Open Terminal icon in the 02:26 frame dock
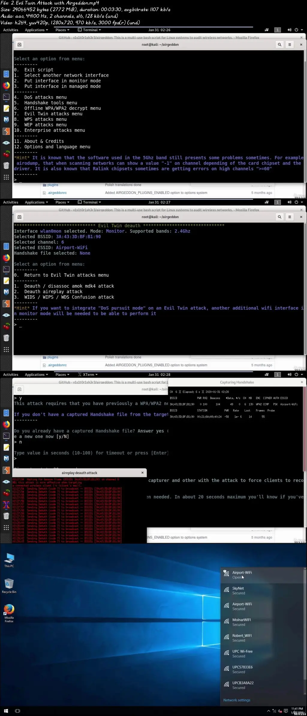The width and height of the screenshot is (307, 716). coord(6,97)
